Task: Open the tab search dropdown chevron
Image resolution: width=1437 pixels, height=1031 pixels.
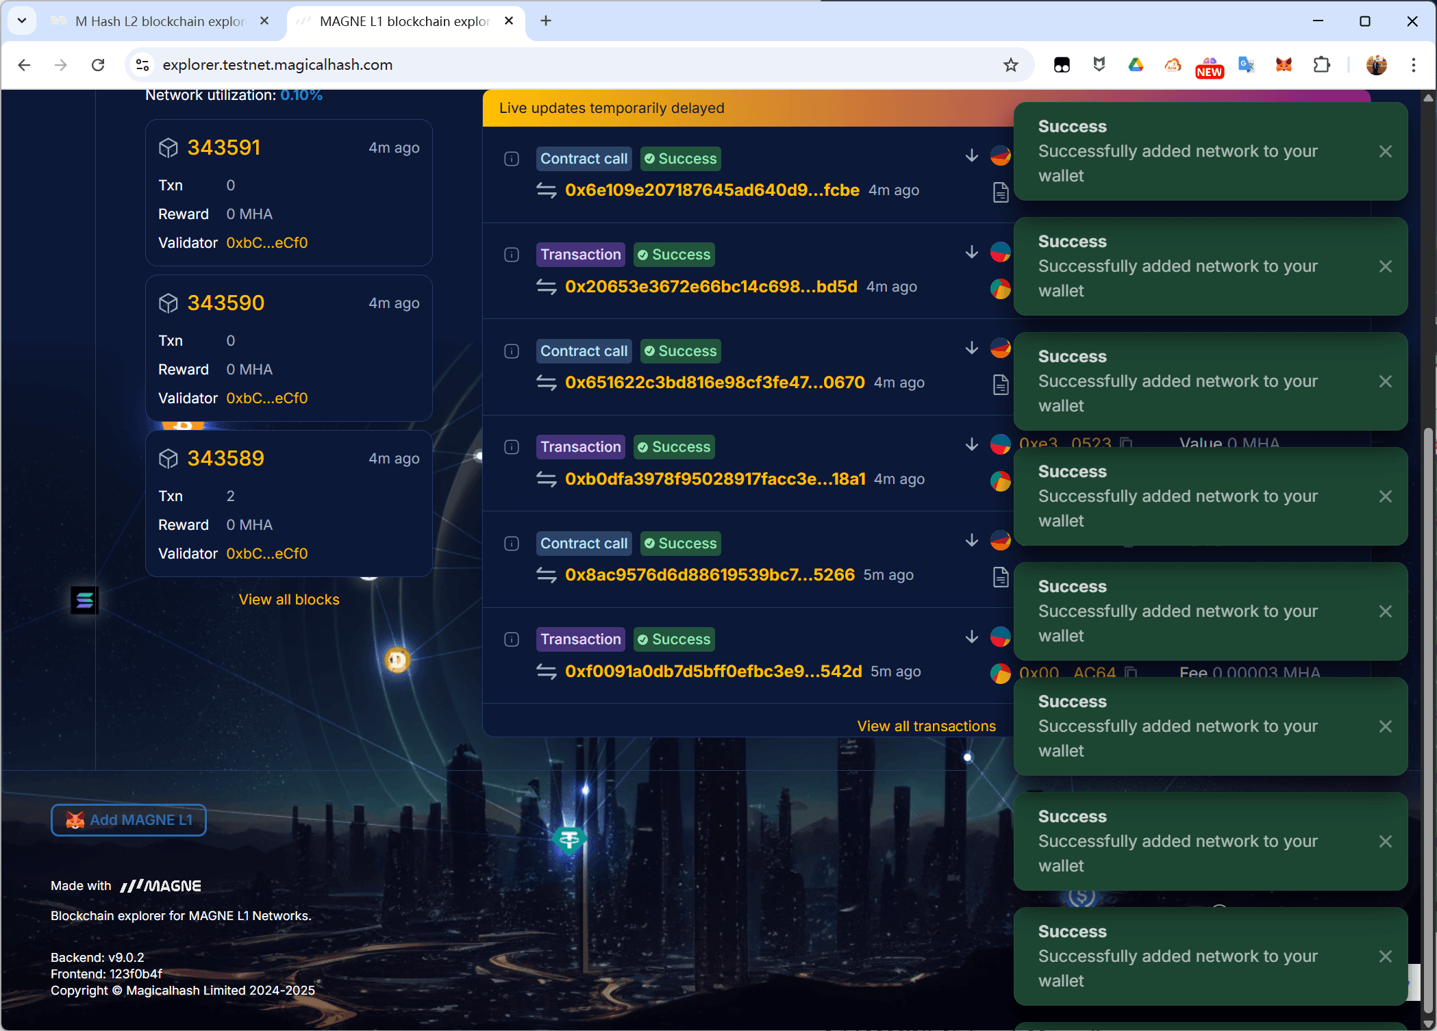Action: (22, 21)
